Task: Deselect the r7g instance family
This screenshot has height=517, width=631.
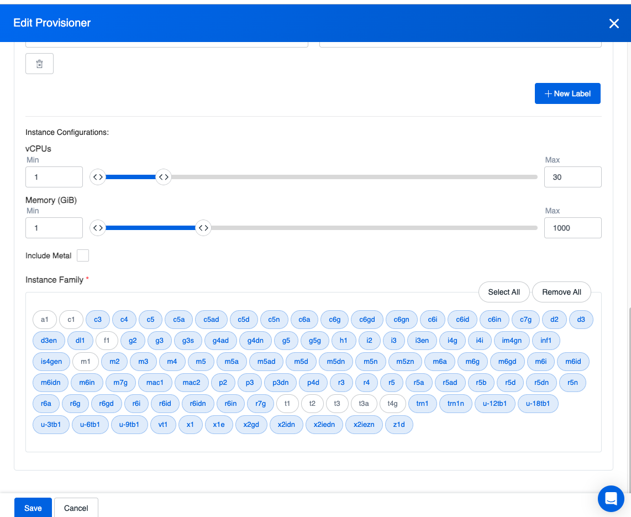Action: click(261, 403)
